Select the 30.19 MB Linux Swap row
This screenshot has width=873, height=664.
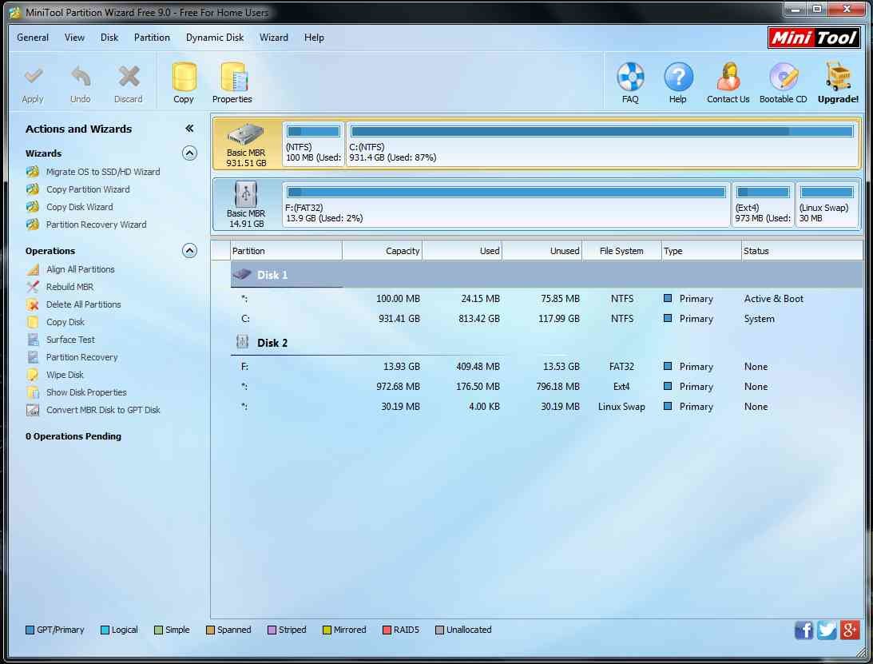tap(546, 407)
